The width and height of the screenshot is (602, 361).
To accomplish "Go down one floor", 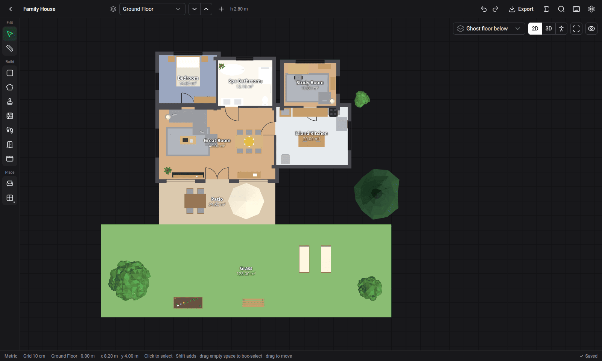I will pyautogui.click(x=194, y=9).
